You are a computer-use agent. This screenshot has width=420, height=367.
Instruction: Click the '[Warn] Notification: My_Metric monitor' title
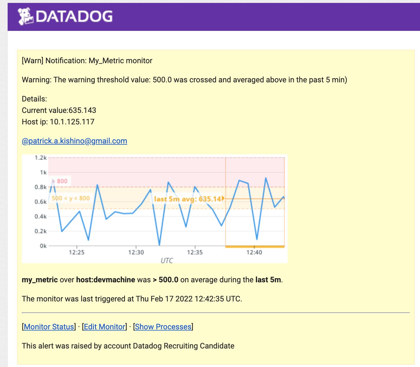click(87, 61)
